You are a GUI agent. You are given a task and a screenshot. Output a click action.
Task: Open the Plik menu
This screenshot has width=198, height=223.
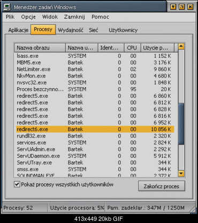click(10, 17)
